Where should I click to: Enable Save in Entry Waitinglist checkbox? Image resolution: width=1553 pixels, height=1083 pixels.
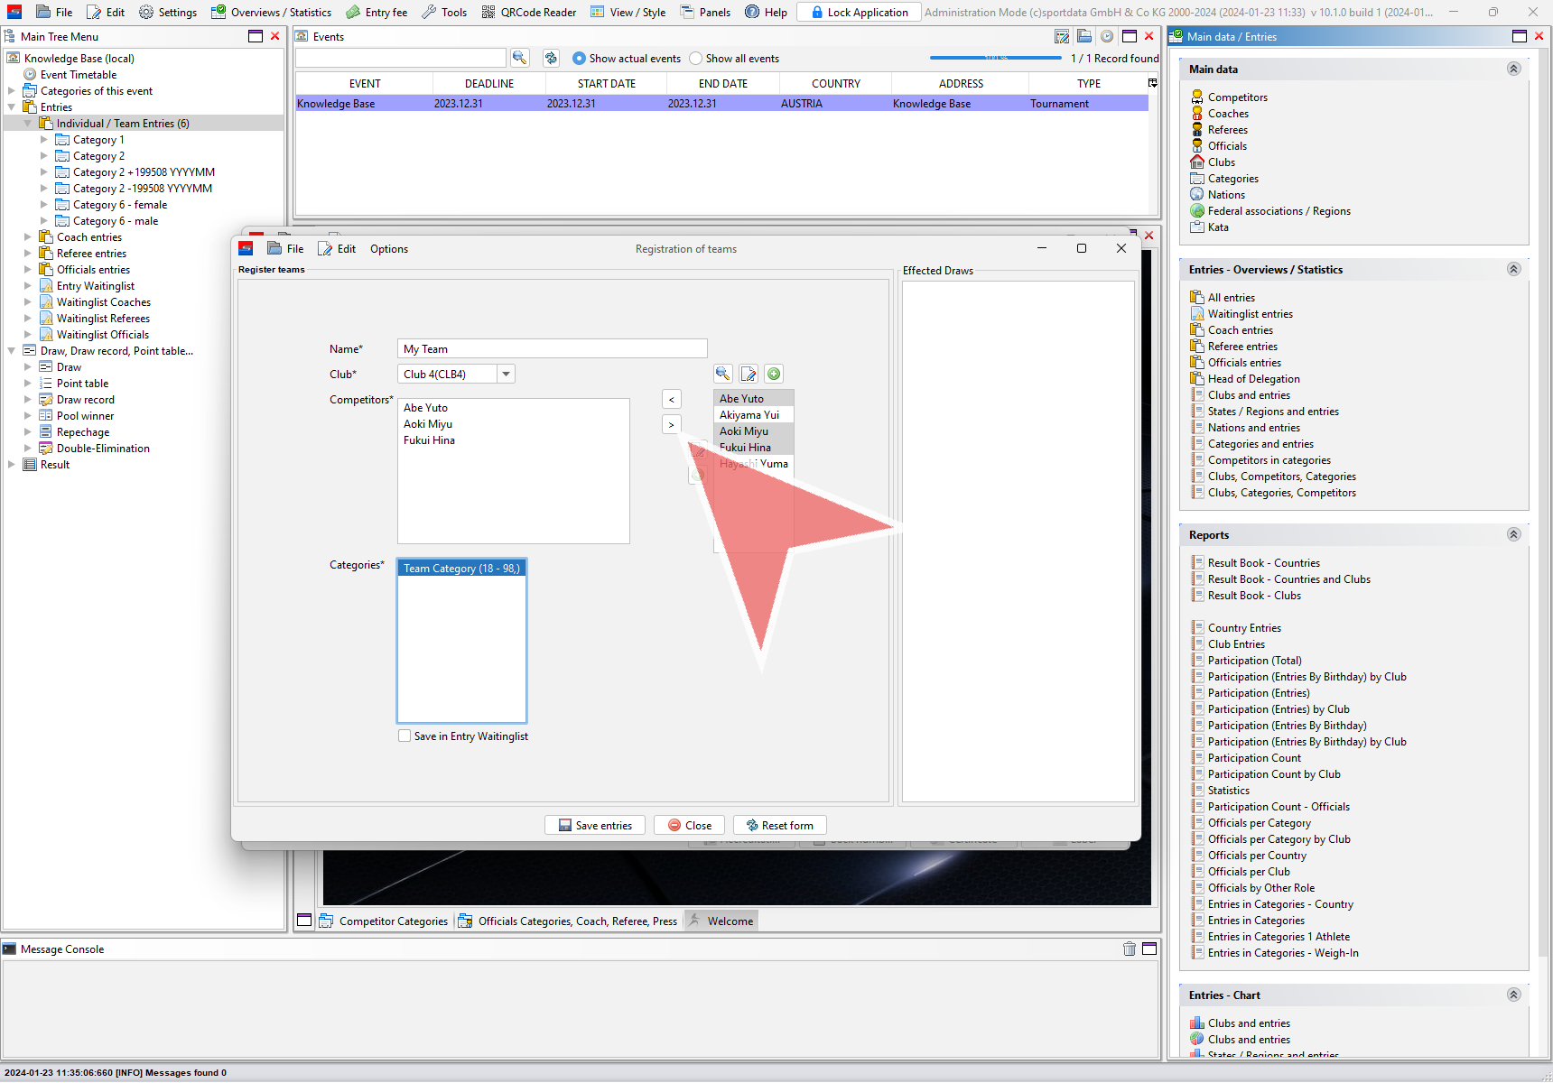[x=405, y=736]
